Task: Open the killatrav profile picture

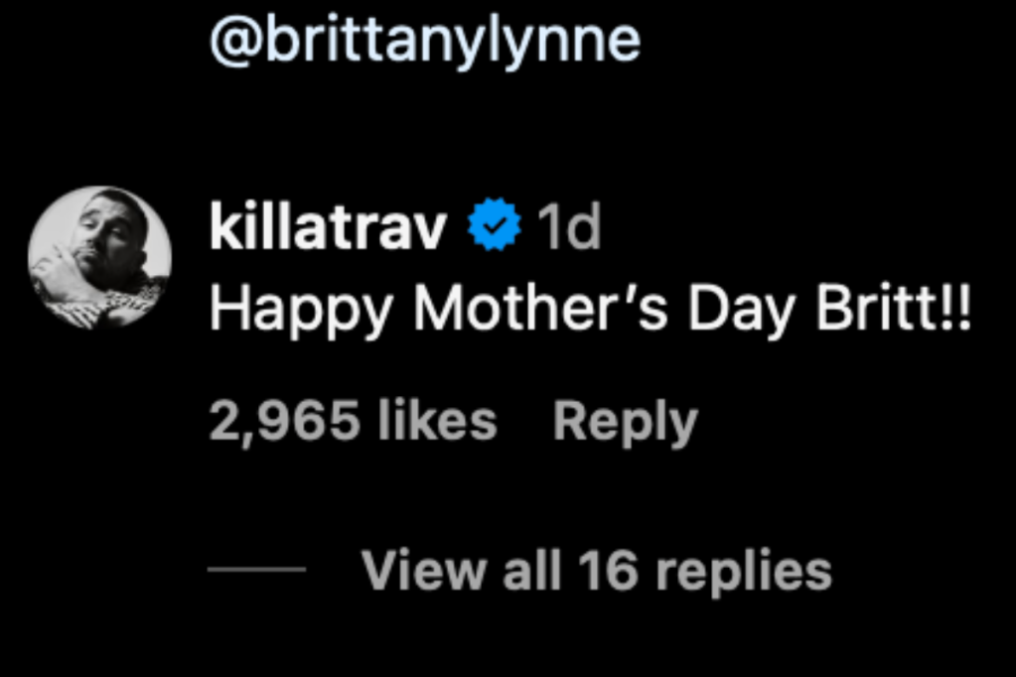Action: [x=99, y=257]
